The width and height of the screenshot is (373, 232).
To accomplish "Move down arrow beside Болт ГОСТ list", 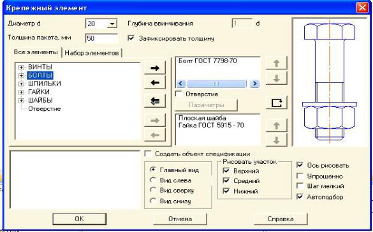I will (277, 78).
